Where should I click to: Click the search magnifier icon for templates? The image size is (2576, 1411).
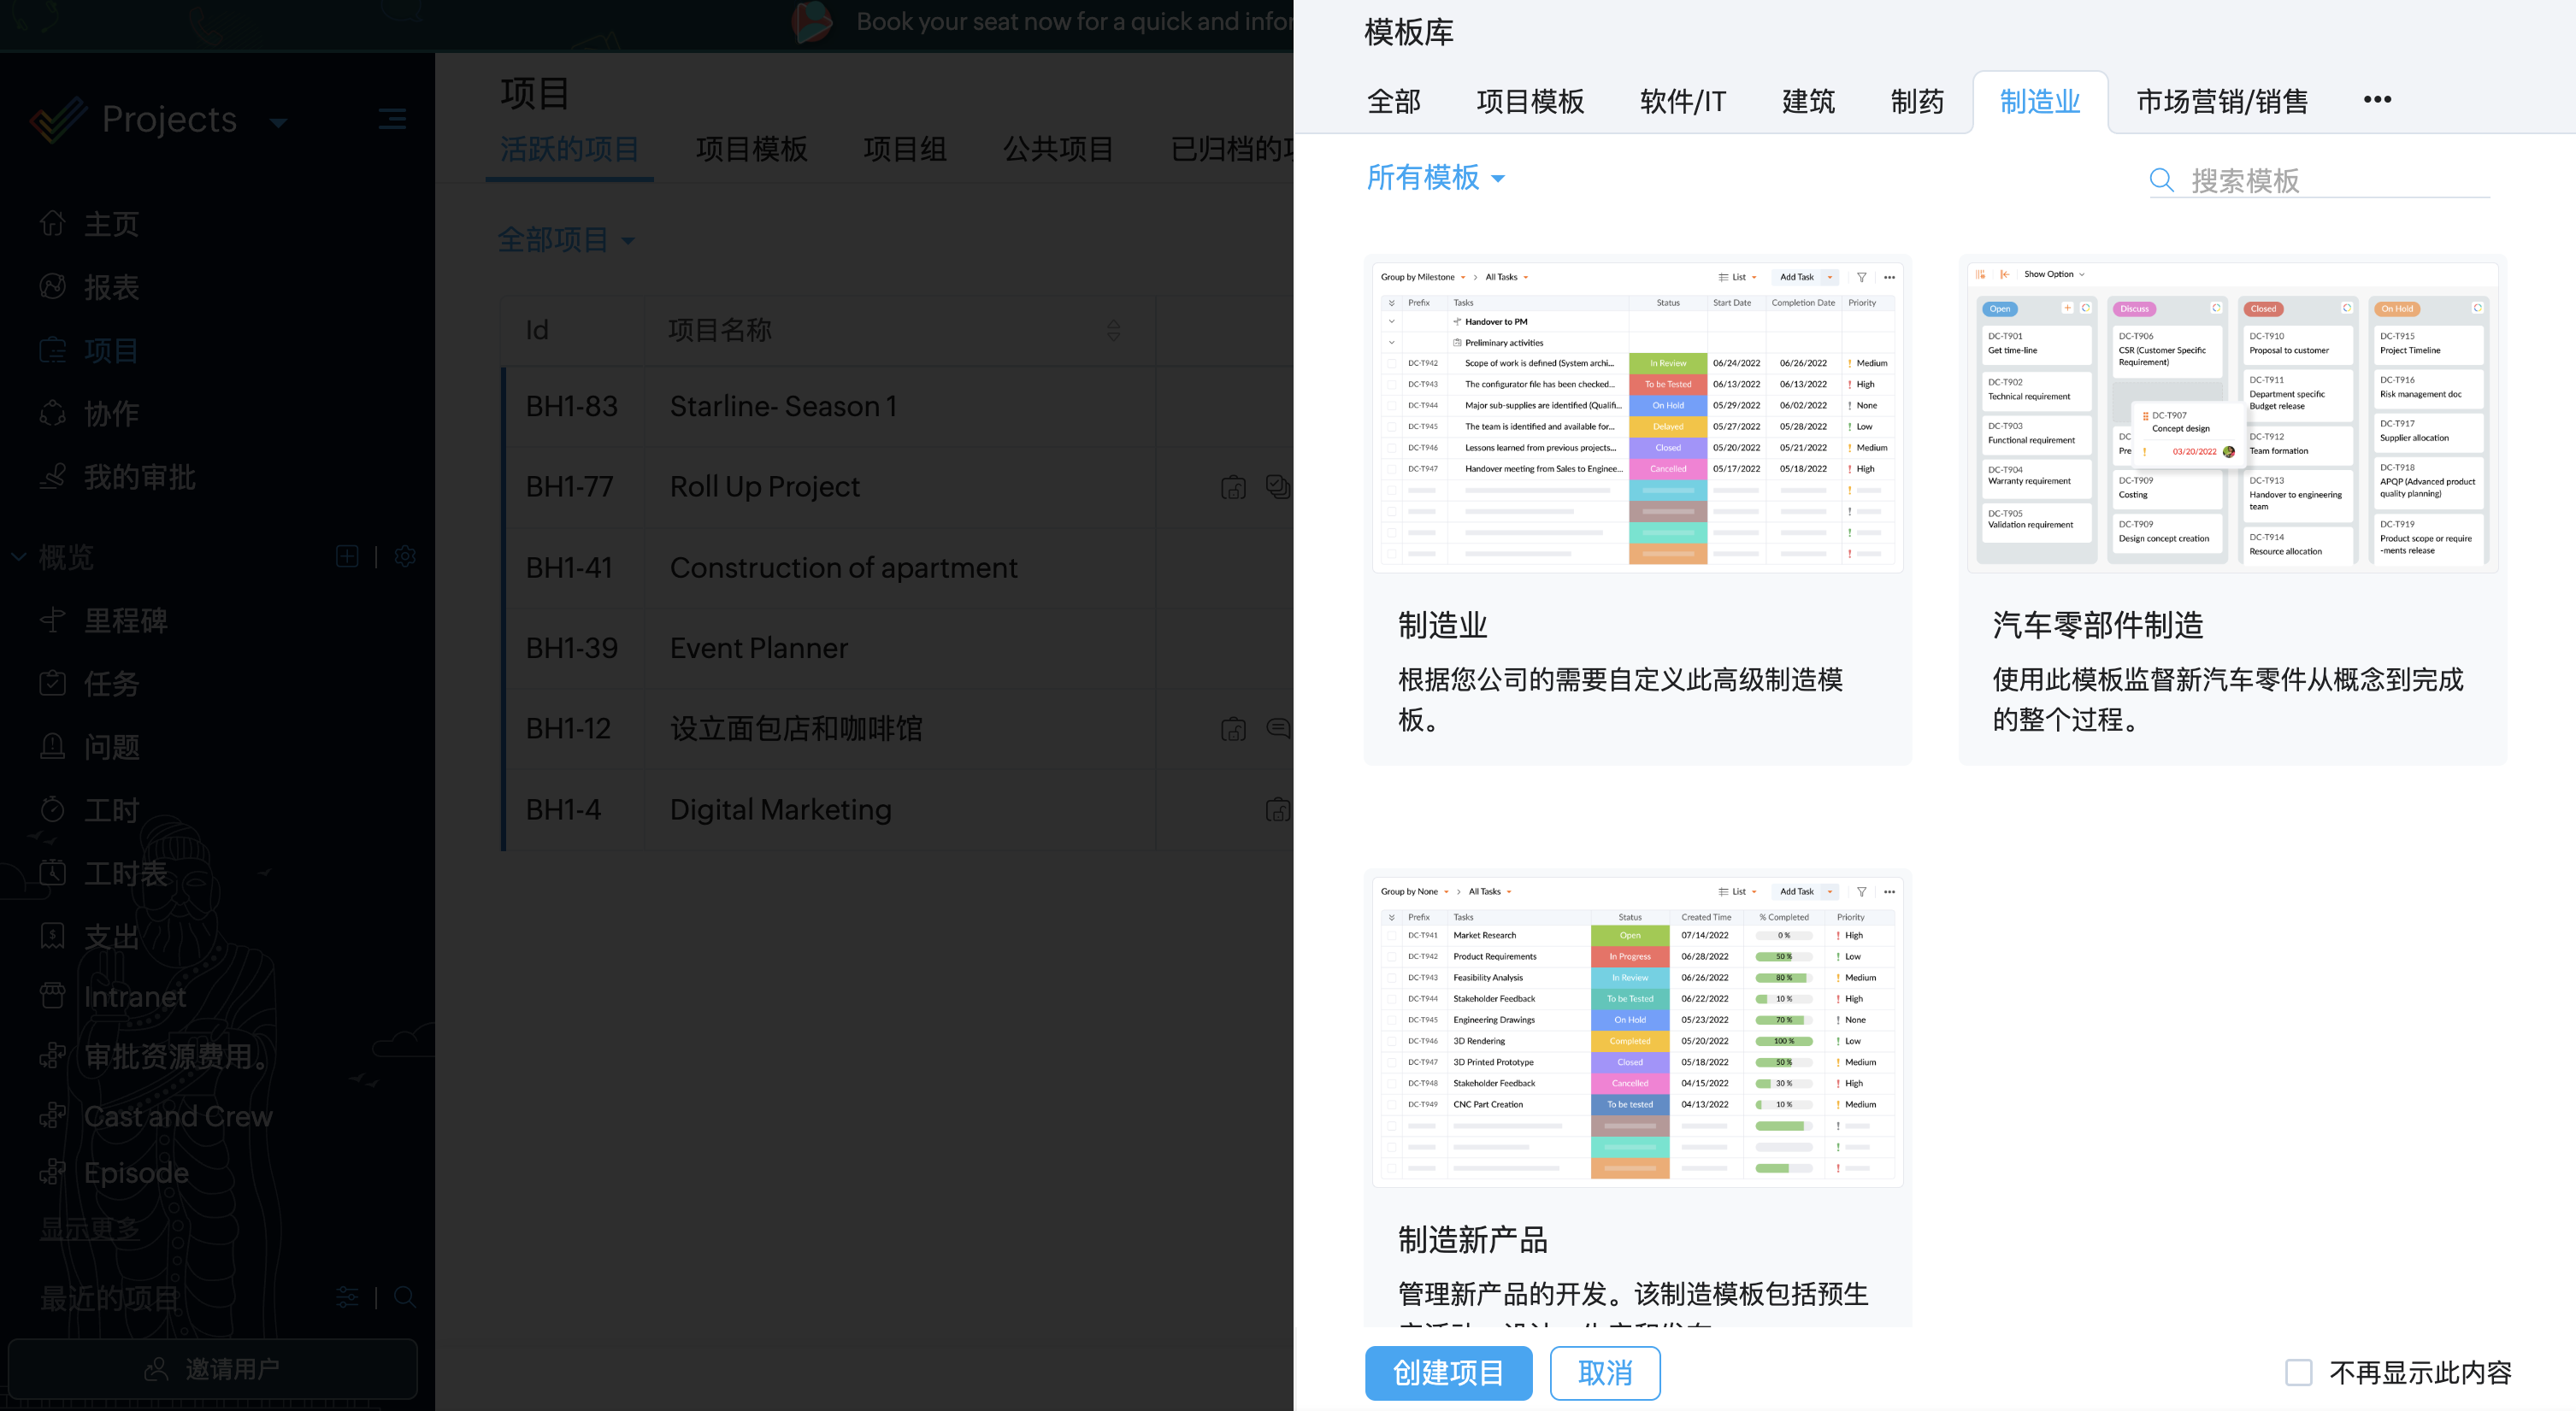click(x=2161, y=181)
